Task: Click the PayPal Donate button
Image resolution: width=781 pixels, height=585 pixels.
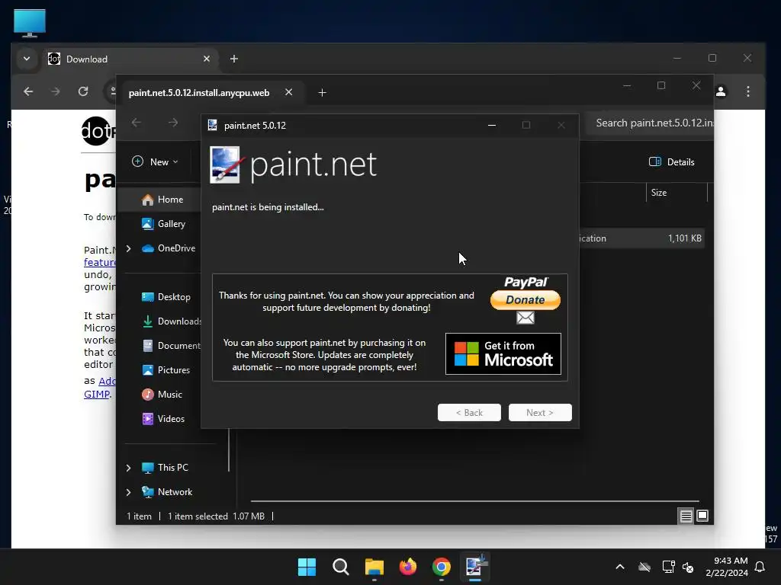Action: [x=525, y=300]
